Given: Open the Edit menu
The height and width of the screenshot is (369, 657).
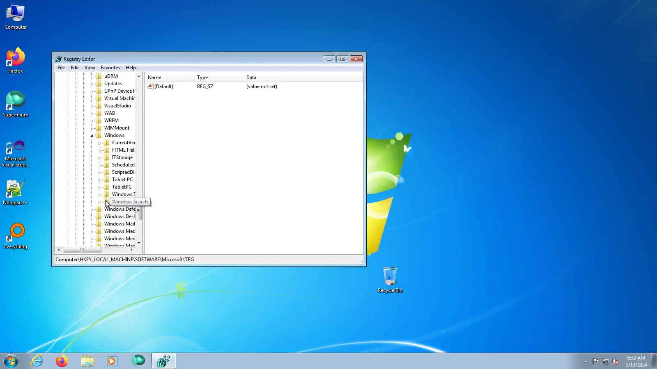Looking at the screenshot, I should (75, 68).
